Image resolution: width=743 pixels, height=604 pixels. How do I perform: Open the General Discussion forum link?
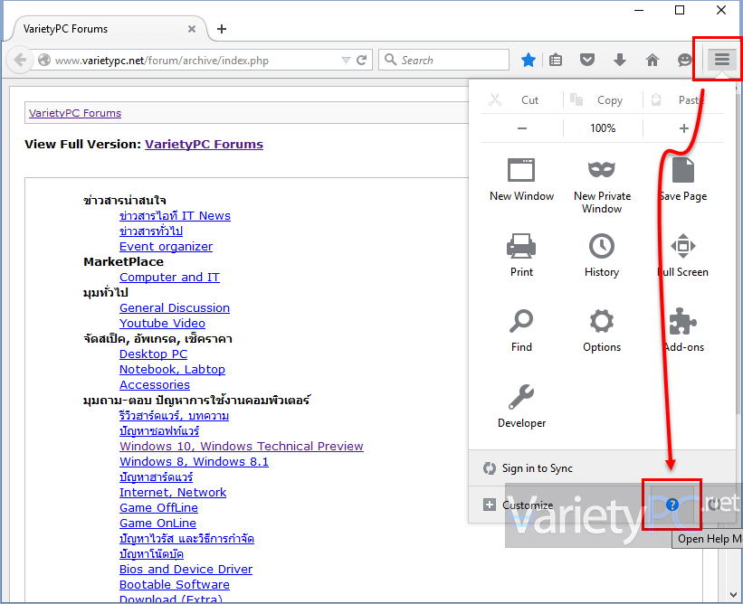coord(175,308)
